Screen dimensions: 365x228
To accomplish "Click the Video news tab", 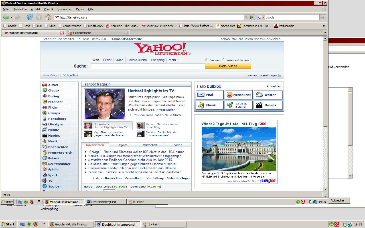I will click(x=178, y=145).
